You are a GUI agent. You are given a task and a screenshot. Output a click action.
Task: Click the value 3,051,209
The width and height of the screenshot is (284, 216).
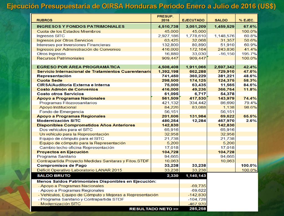tap(196, 26)
